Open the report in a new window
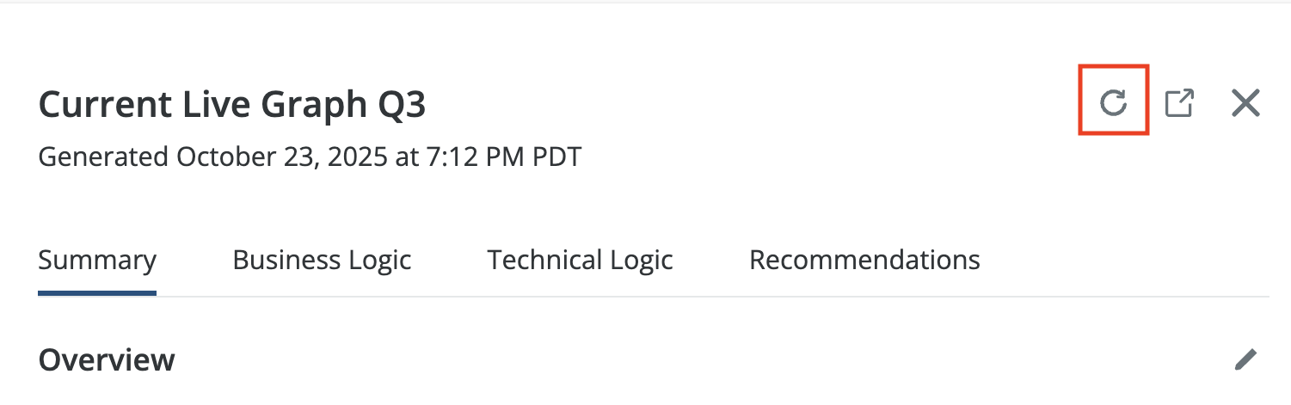 click(x=1179, y=103)
